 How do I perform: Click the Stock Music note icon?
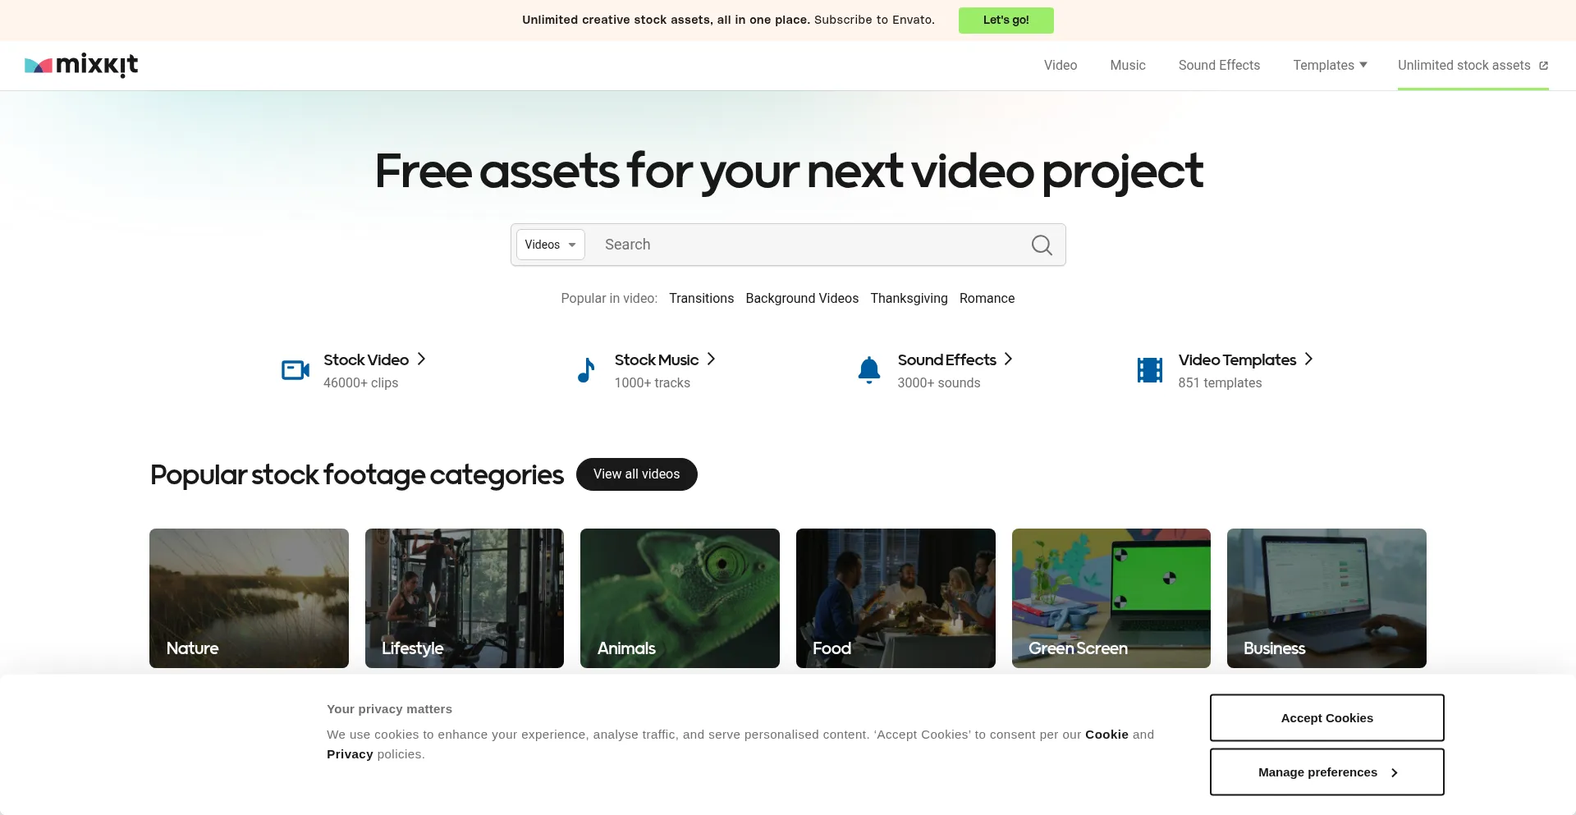coord(586,370)
